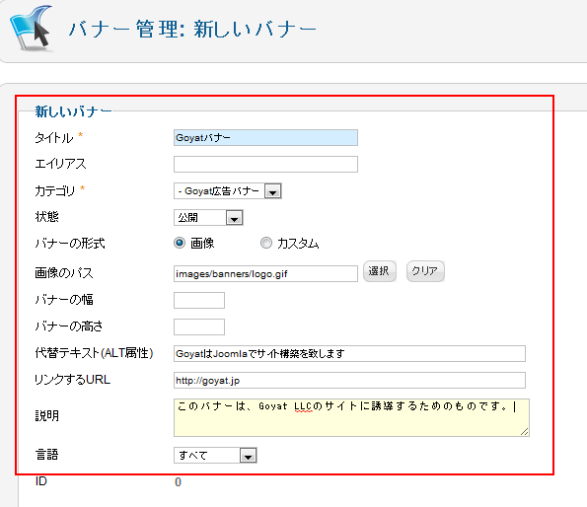Image resolution: width=587 pixels, height=507 pixels.
Task: Click the 代替テキスト(ALT属性) label
Action: pyautogui.click(x=94, y=353)
